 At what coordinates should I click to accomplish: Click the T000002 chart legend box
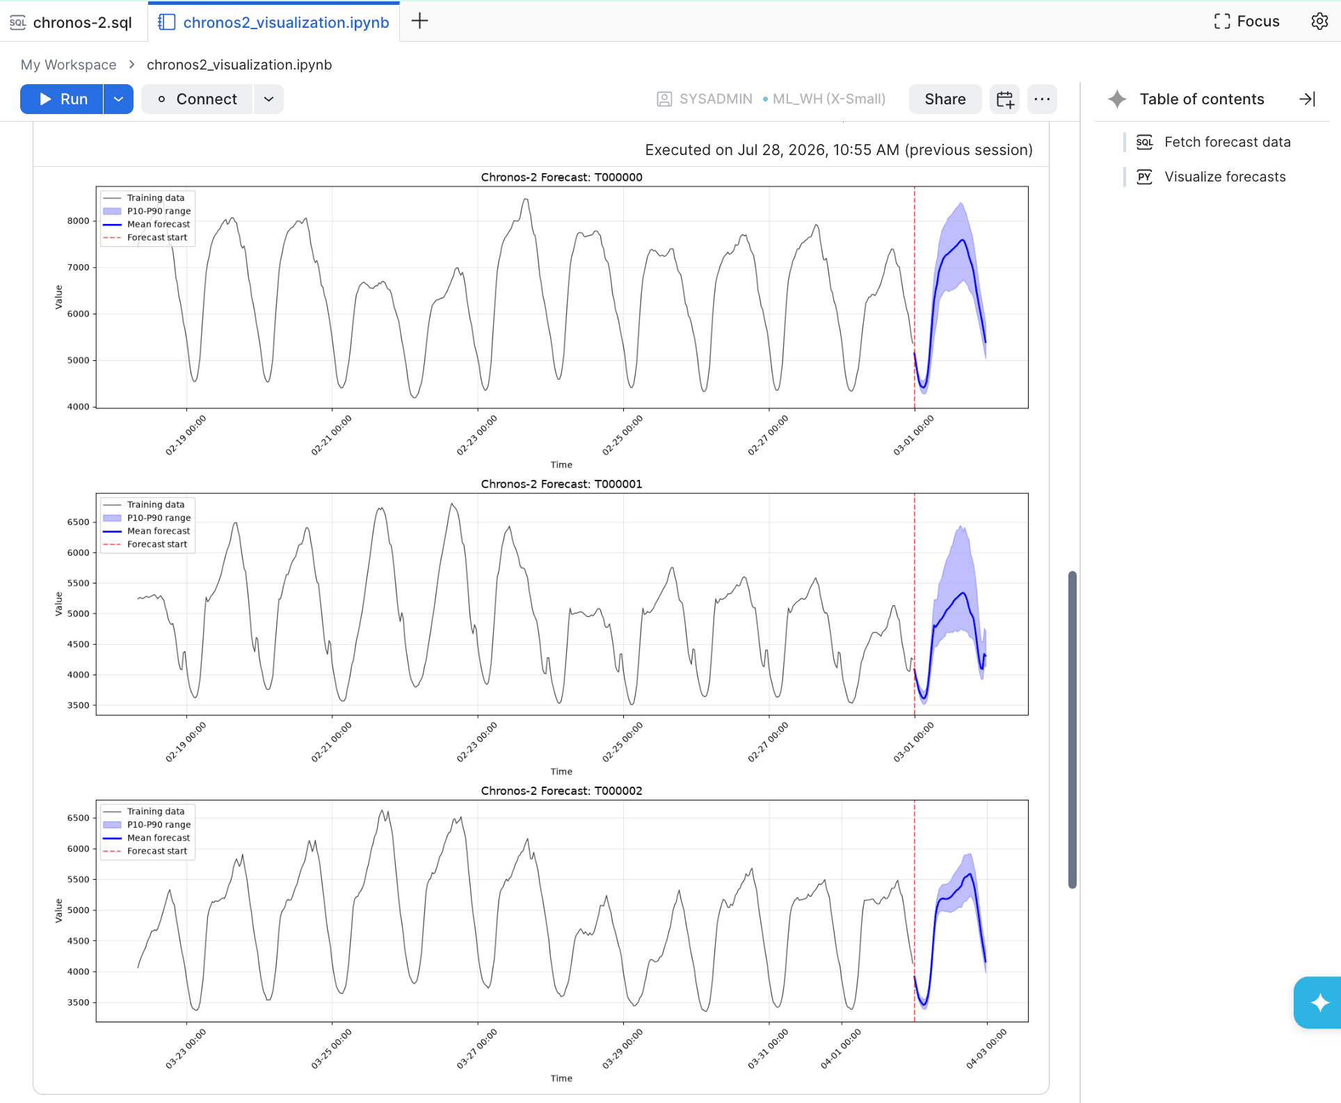147,831
